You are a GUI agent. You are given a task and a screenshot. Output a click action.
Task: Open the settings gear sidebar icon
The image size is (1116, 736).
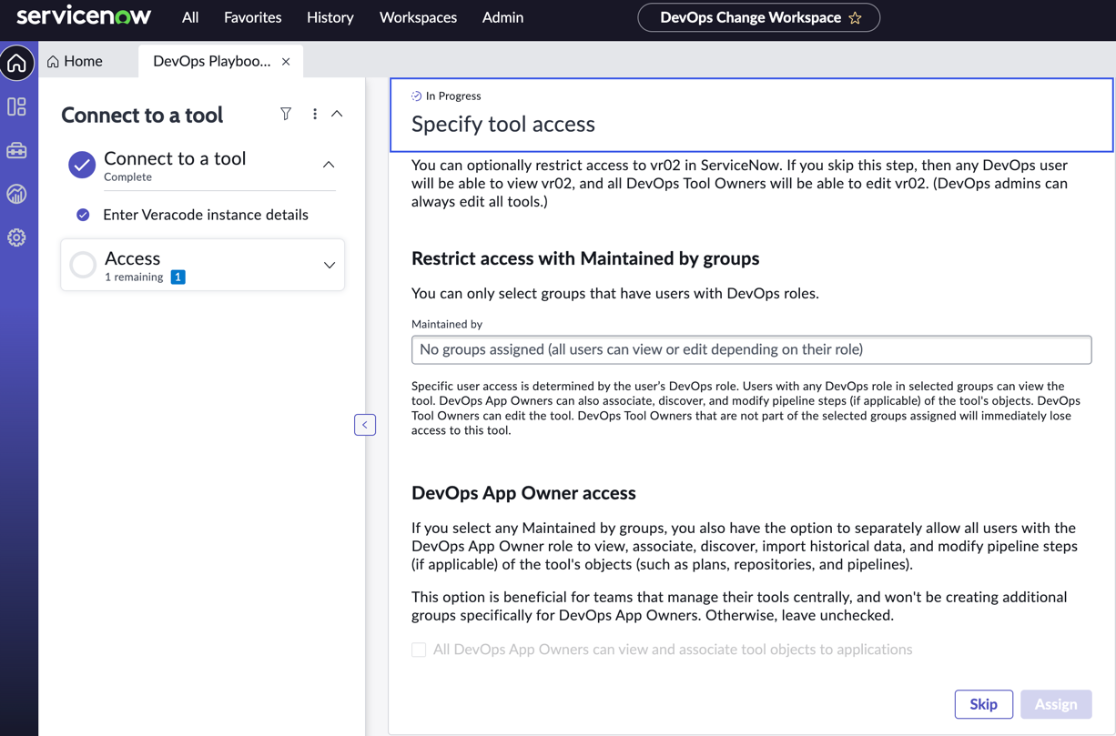point(17,237)
